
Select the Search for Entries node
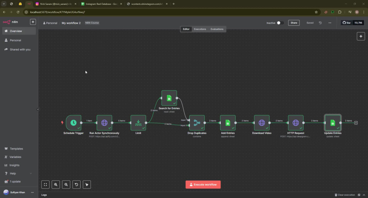(x=169, y=98)
